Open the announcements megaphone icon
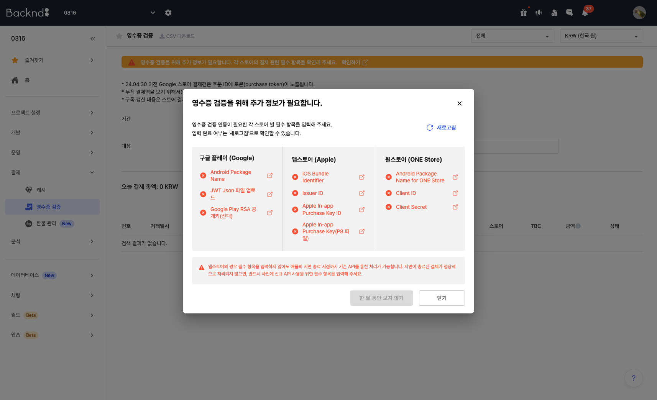This screenshot has width=657, height=400. click(539, 13)
